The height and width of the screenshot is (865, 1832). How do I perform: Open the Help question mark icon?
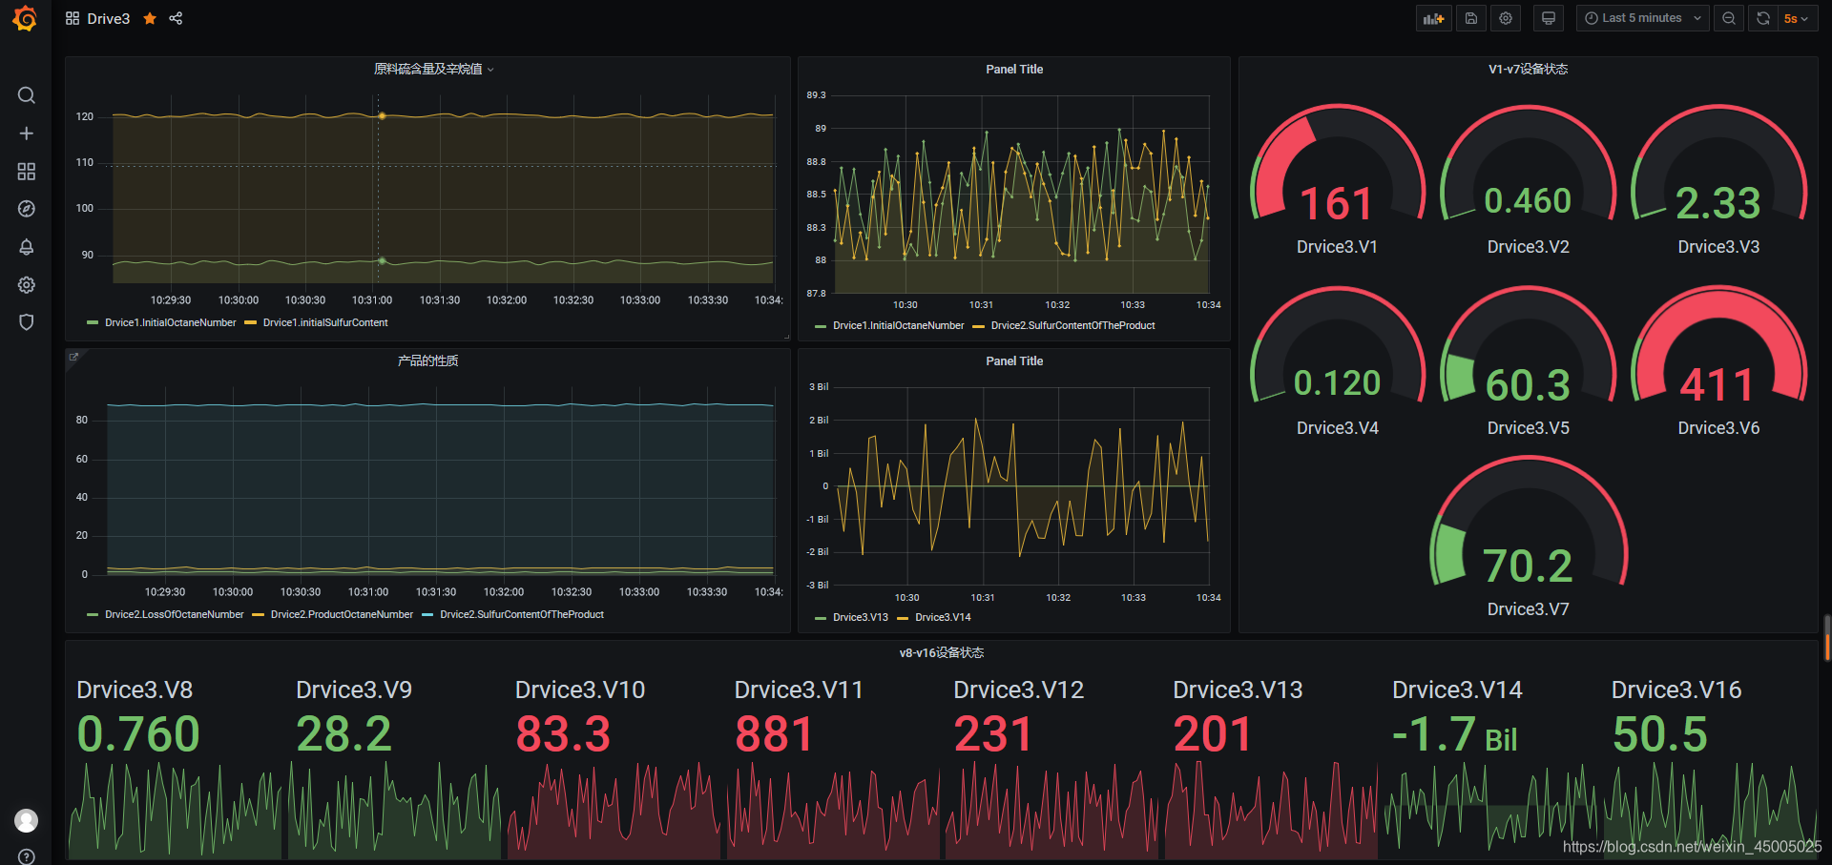point(27,856)
